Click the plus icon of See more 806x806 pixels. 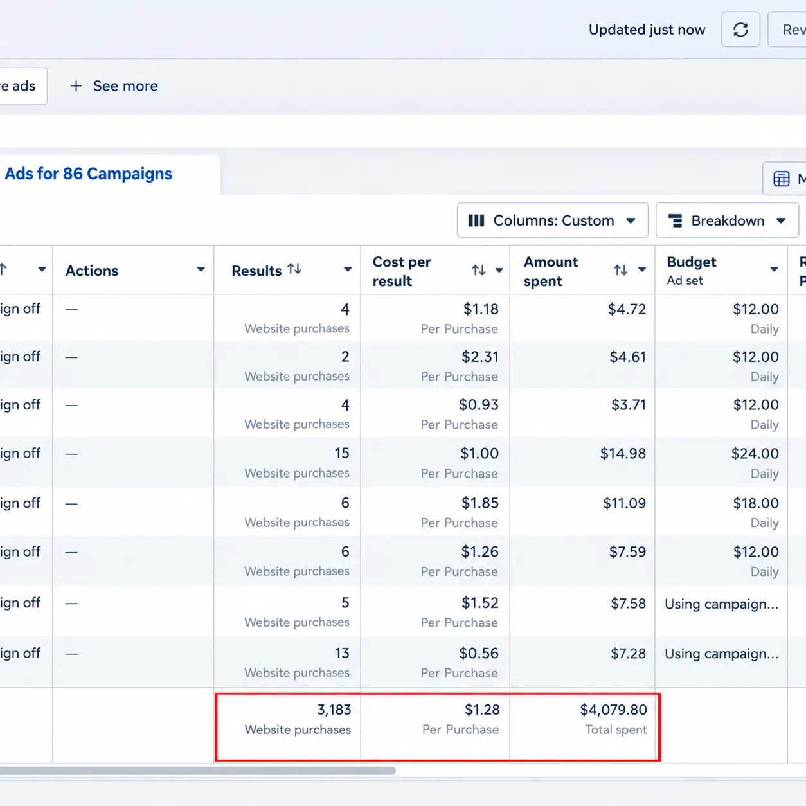click(76, 86)
